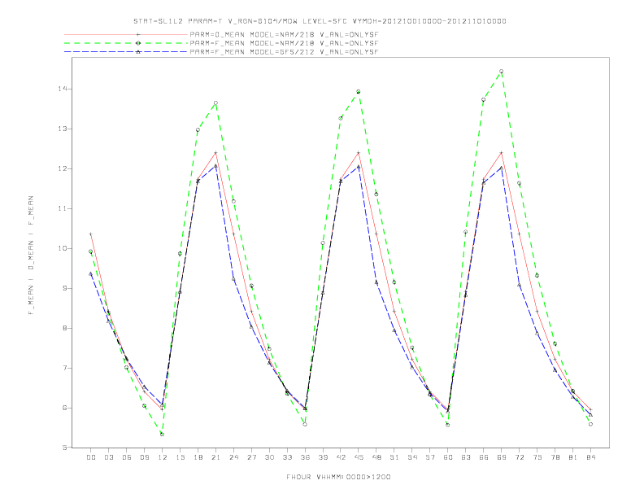Click the x-axis title FHOUR VHHMM:0000>1200

click(338, 477)
